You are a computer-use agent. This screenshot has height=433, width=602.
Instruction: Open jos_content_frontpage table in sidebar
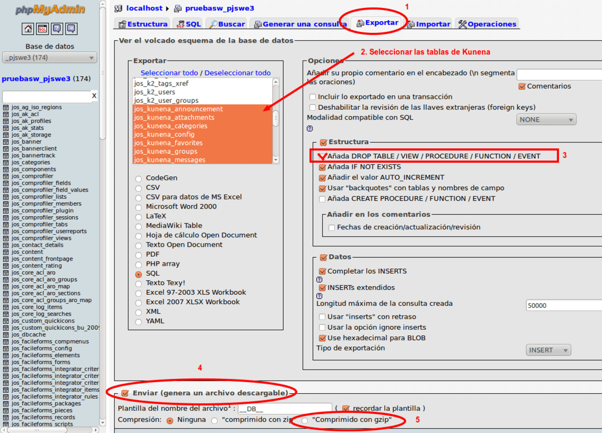[x=42, y=259]
